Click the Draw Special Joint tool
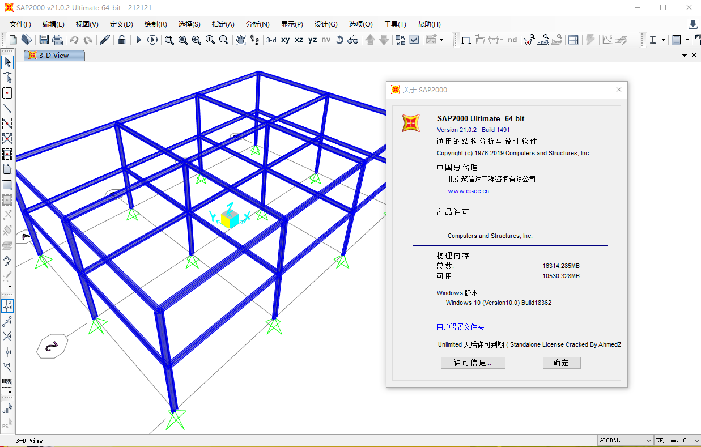This screenshot has width=701, height=447. pos(7,93)
